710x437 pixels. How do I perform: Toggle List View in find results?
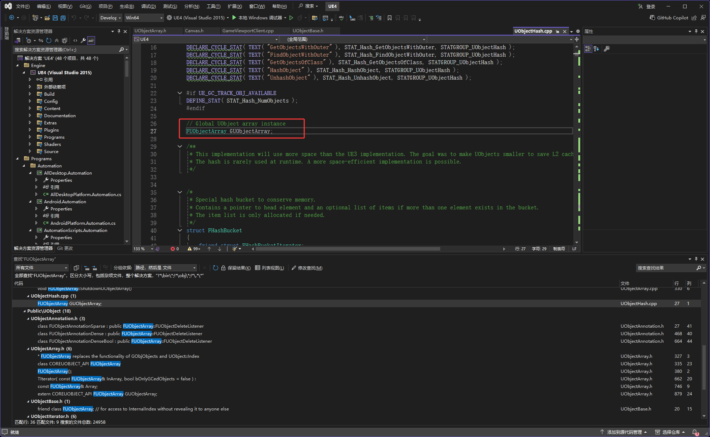[x=269, y=268]
